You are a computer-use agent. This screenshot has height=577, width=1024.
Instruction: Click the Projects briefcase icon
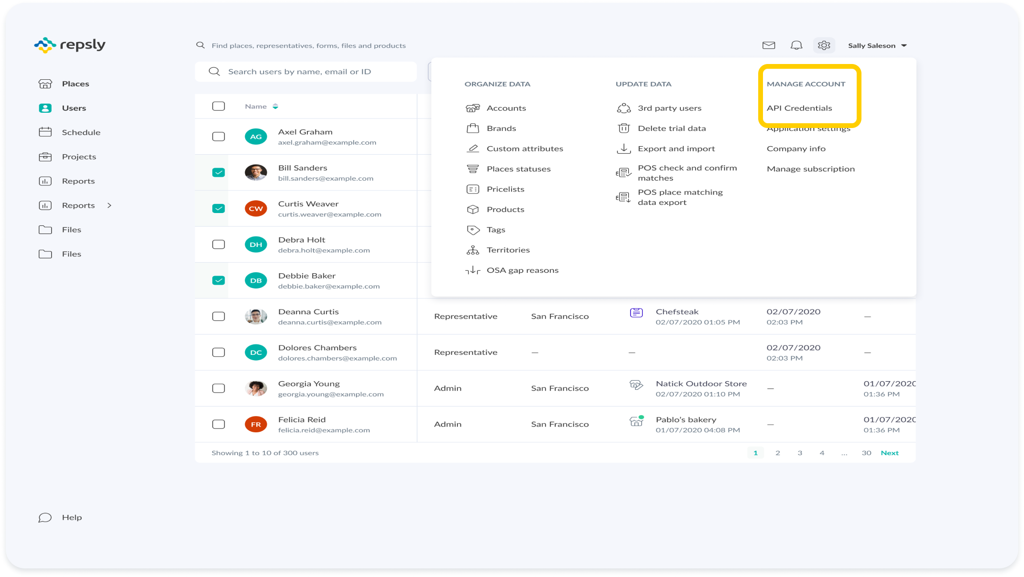click(x=45, y=157)
